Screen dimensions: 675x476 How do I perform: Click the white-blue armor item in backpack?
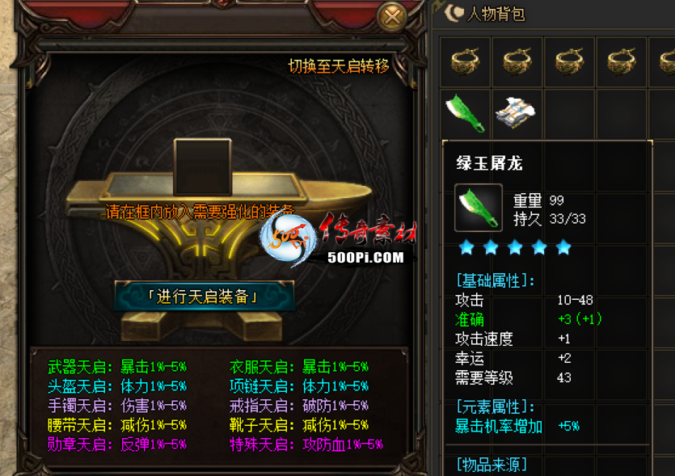[x=516, y=113]
